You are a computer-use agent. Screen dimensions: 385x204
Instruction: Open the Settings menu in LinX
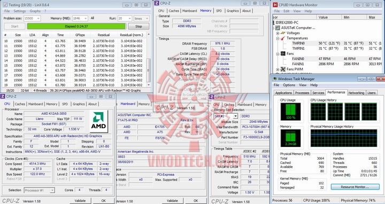click(20, 11)
